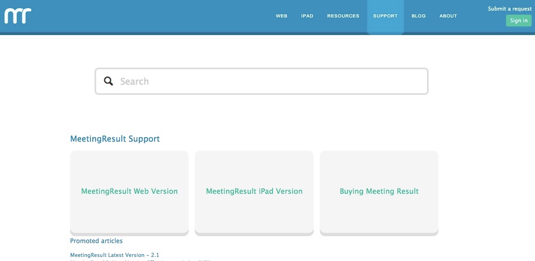
Task: Open the Buying Meeting Result card
Action: (x=379, y=191)
